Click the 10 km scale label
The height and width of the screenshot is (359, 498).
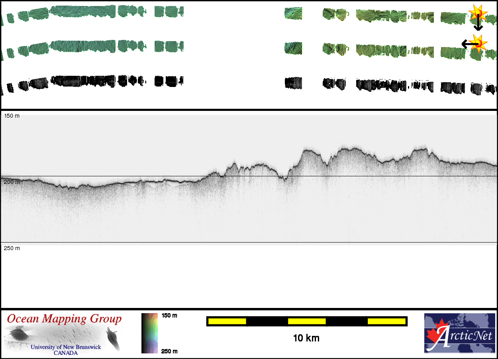click(306, 338)
